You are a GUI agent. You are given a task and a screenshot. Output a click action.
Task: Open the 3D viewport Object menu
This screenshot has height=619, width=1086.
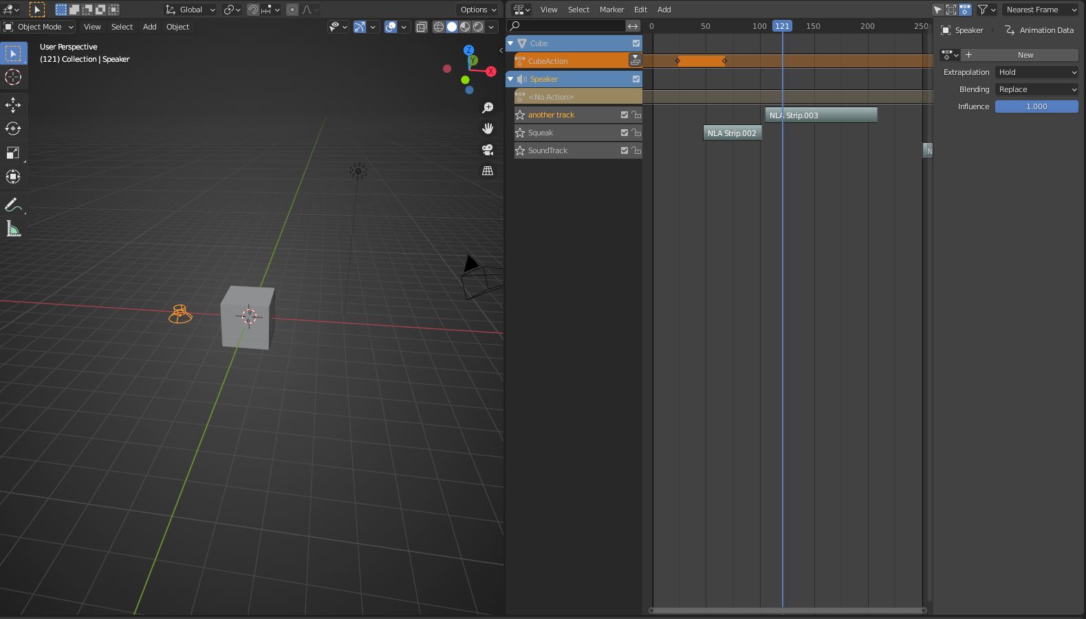click(177, 27)
